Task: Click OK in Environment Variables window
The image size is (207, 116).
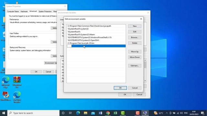Action: click(x=125, y=94)
